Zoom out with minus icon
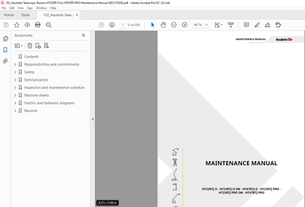Screen dimensions: 305x207 pyautogui.click(x=174, y=25)
